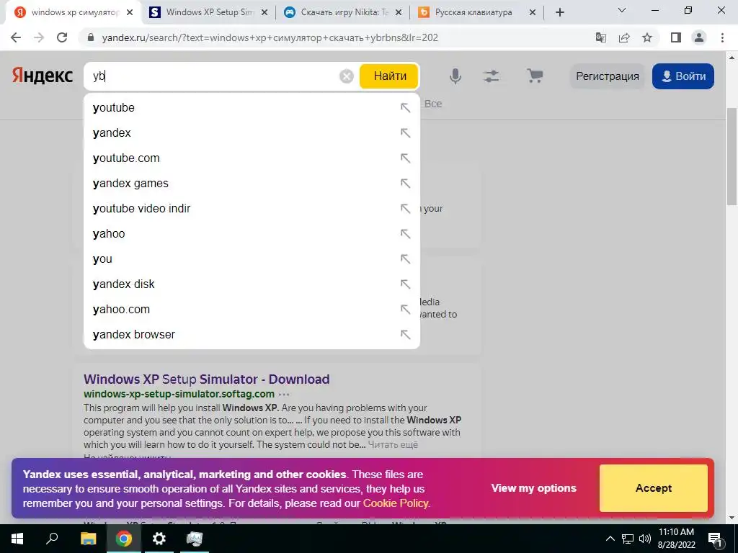Viewport: 738px width, 553px height.
Task: Fill the search box with youtube.com via its arrow
Action: coord(405,158)
